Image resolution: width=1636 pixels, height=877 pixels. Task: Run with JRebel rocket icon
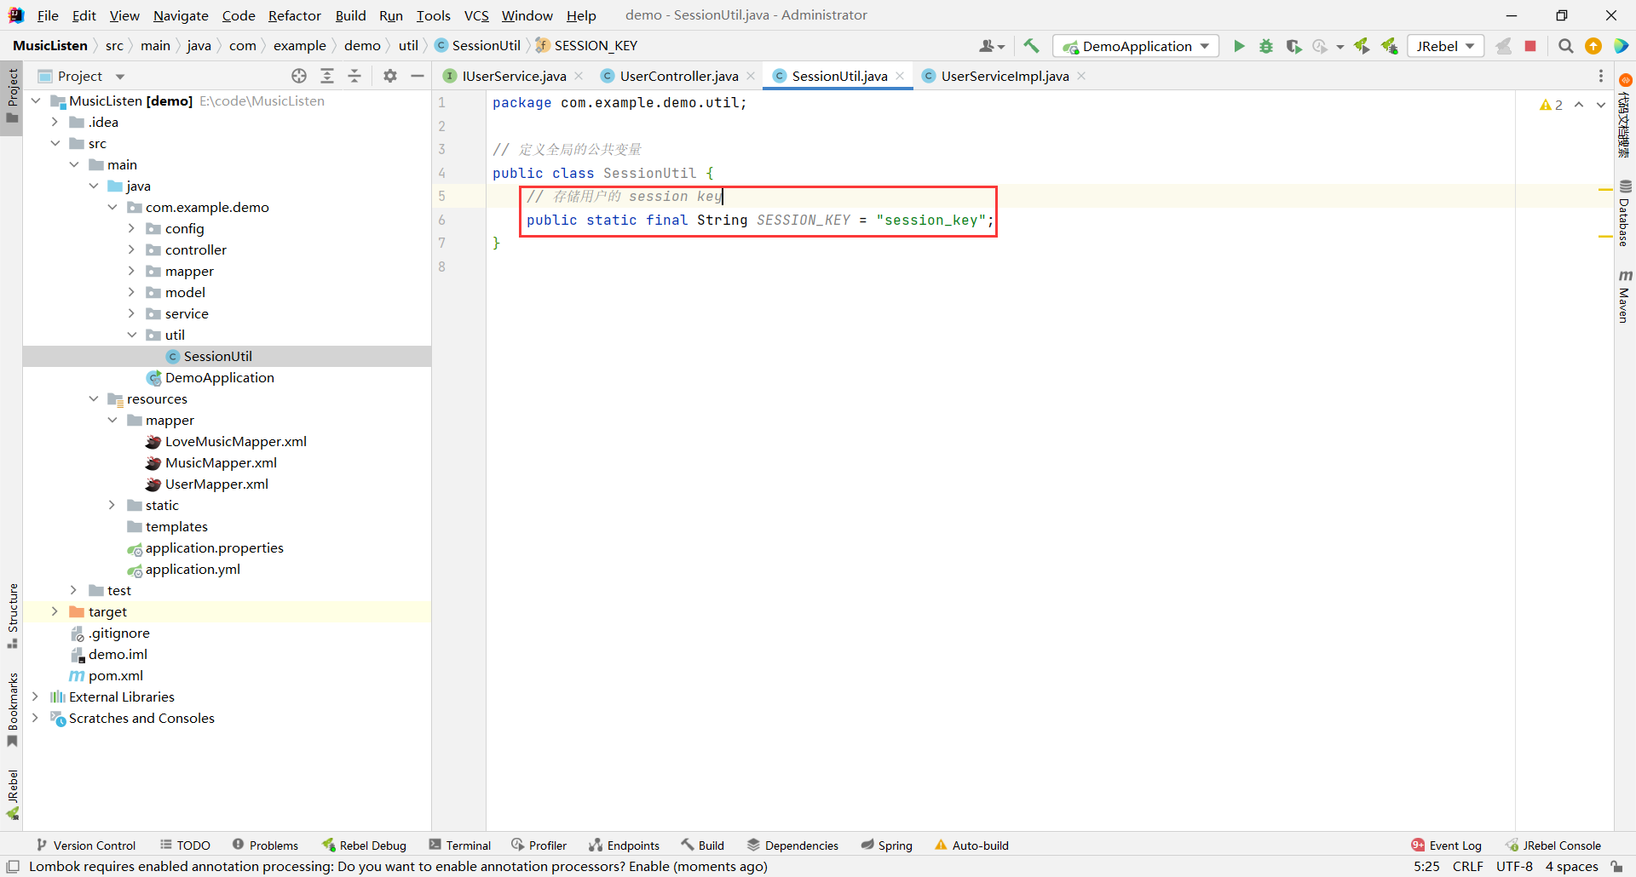click(x=1362, y=46)
